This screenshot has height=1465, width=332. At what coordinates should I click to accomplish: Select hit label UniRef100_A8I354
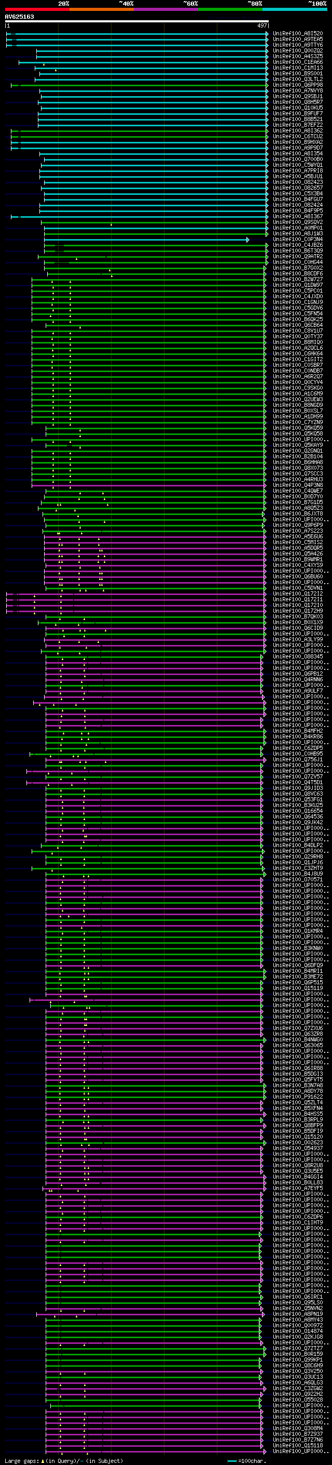(298, 153)
